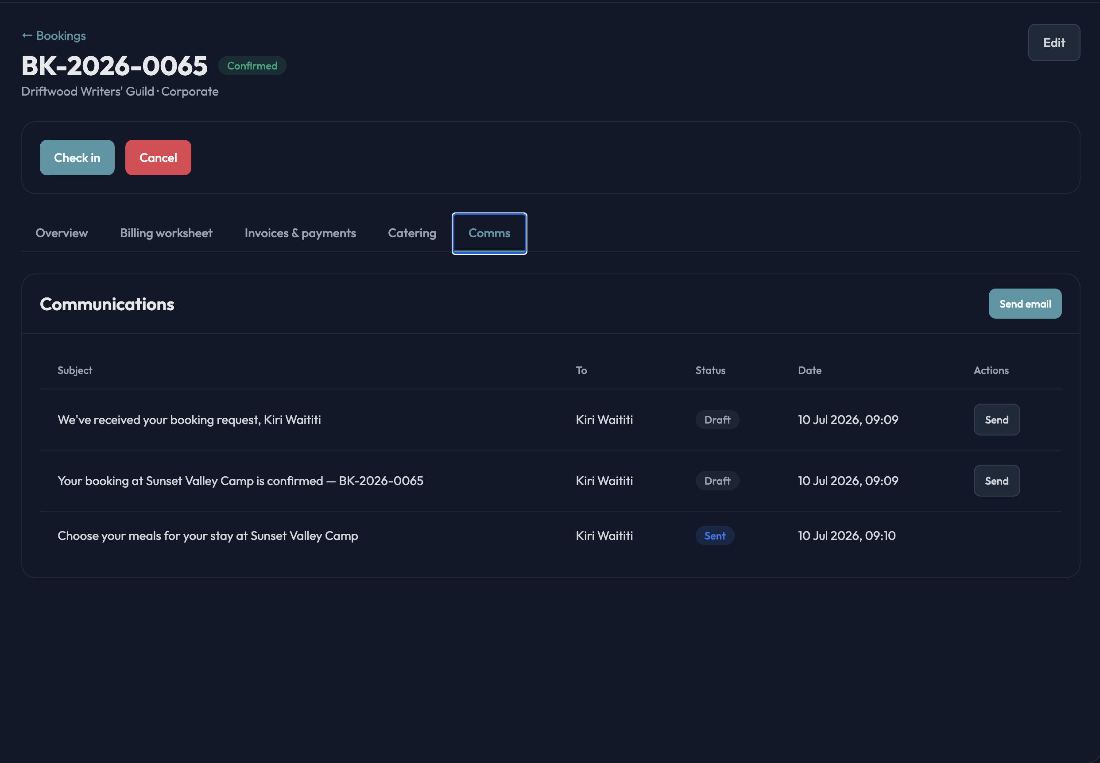Open Invoices & payments tab
Viewport: 1100px width, 763px height.
pos(300,233)
